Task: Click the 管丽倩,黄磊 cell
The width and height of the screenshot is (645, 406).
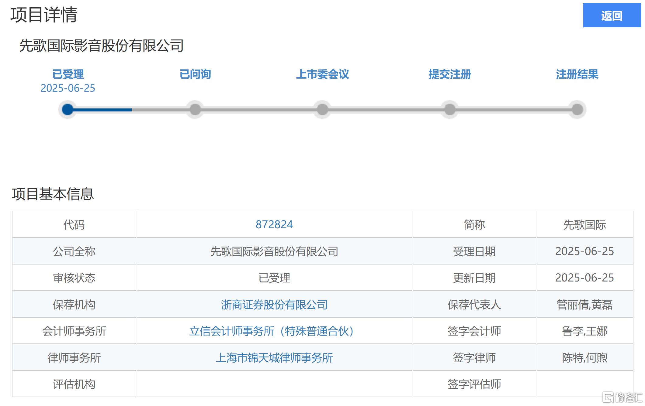Action: click(x=584, y=305)
